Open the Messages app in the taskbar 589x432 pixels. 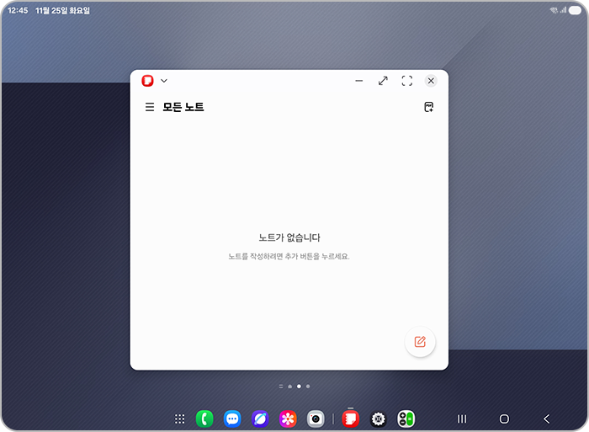tap(232, 419)
